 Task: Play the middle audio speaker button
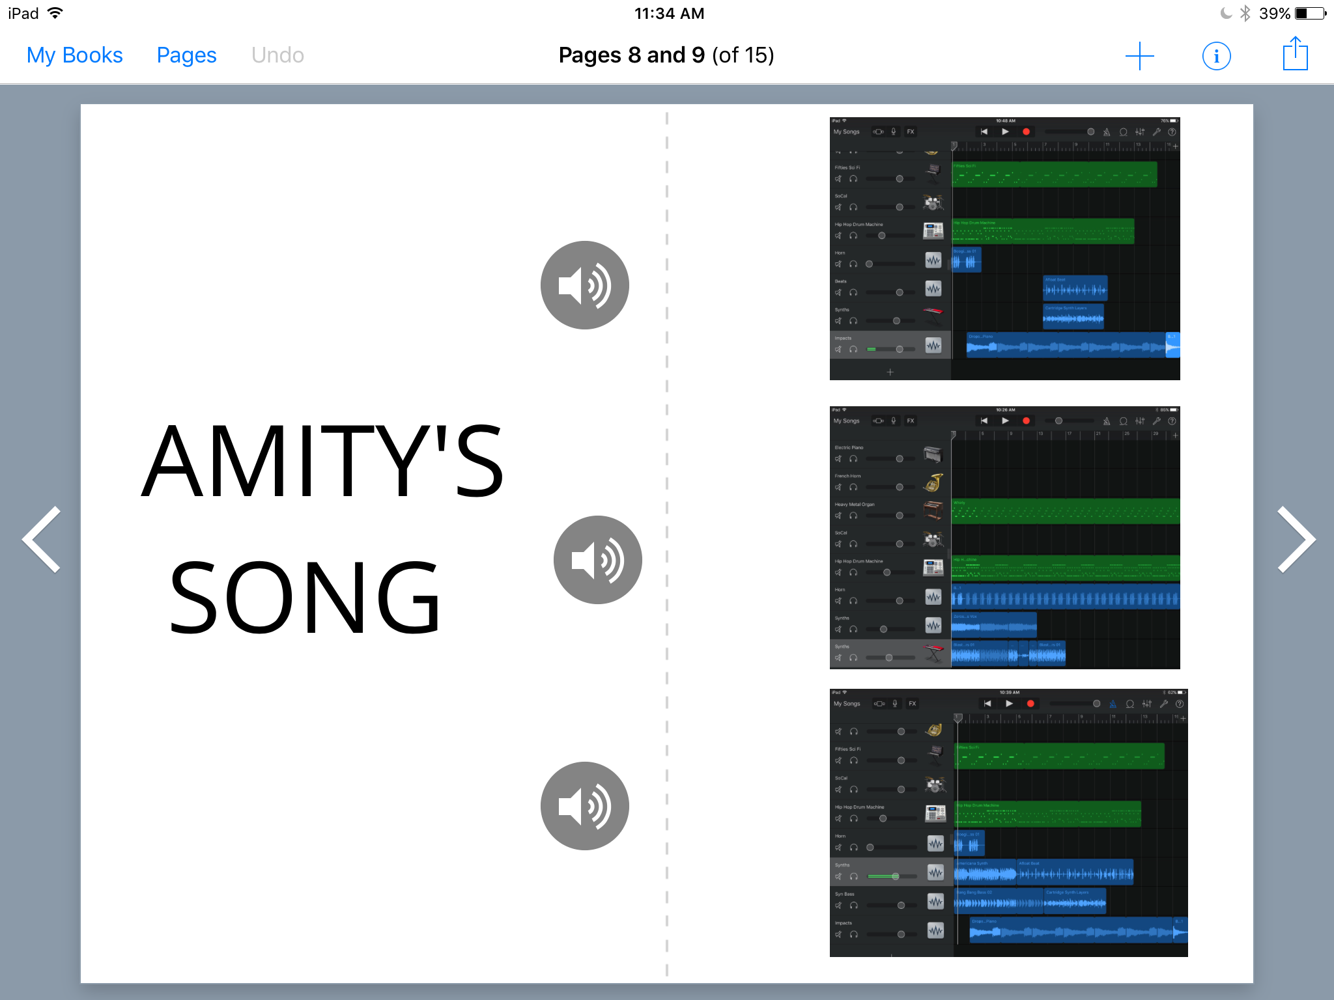(596, 559)
